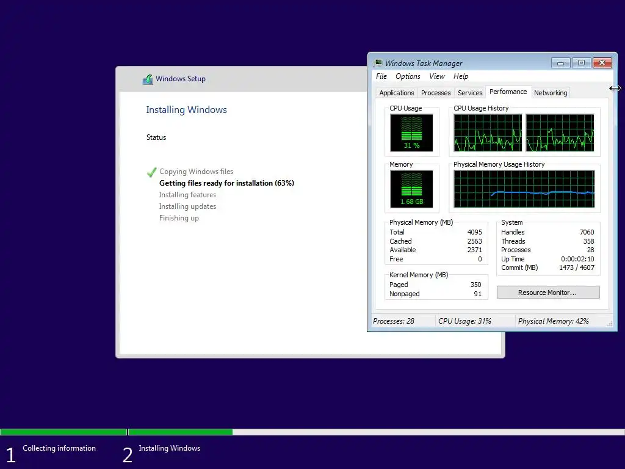Open the View menu in Task Manager
625x469 pixels.
click(437, 76)
